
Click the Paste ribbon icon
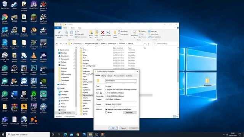(x=71, y=33)
